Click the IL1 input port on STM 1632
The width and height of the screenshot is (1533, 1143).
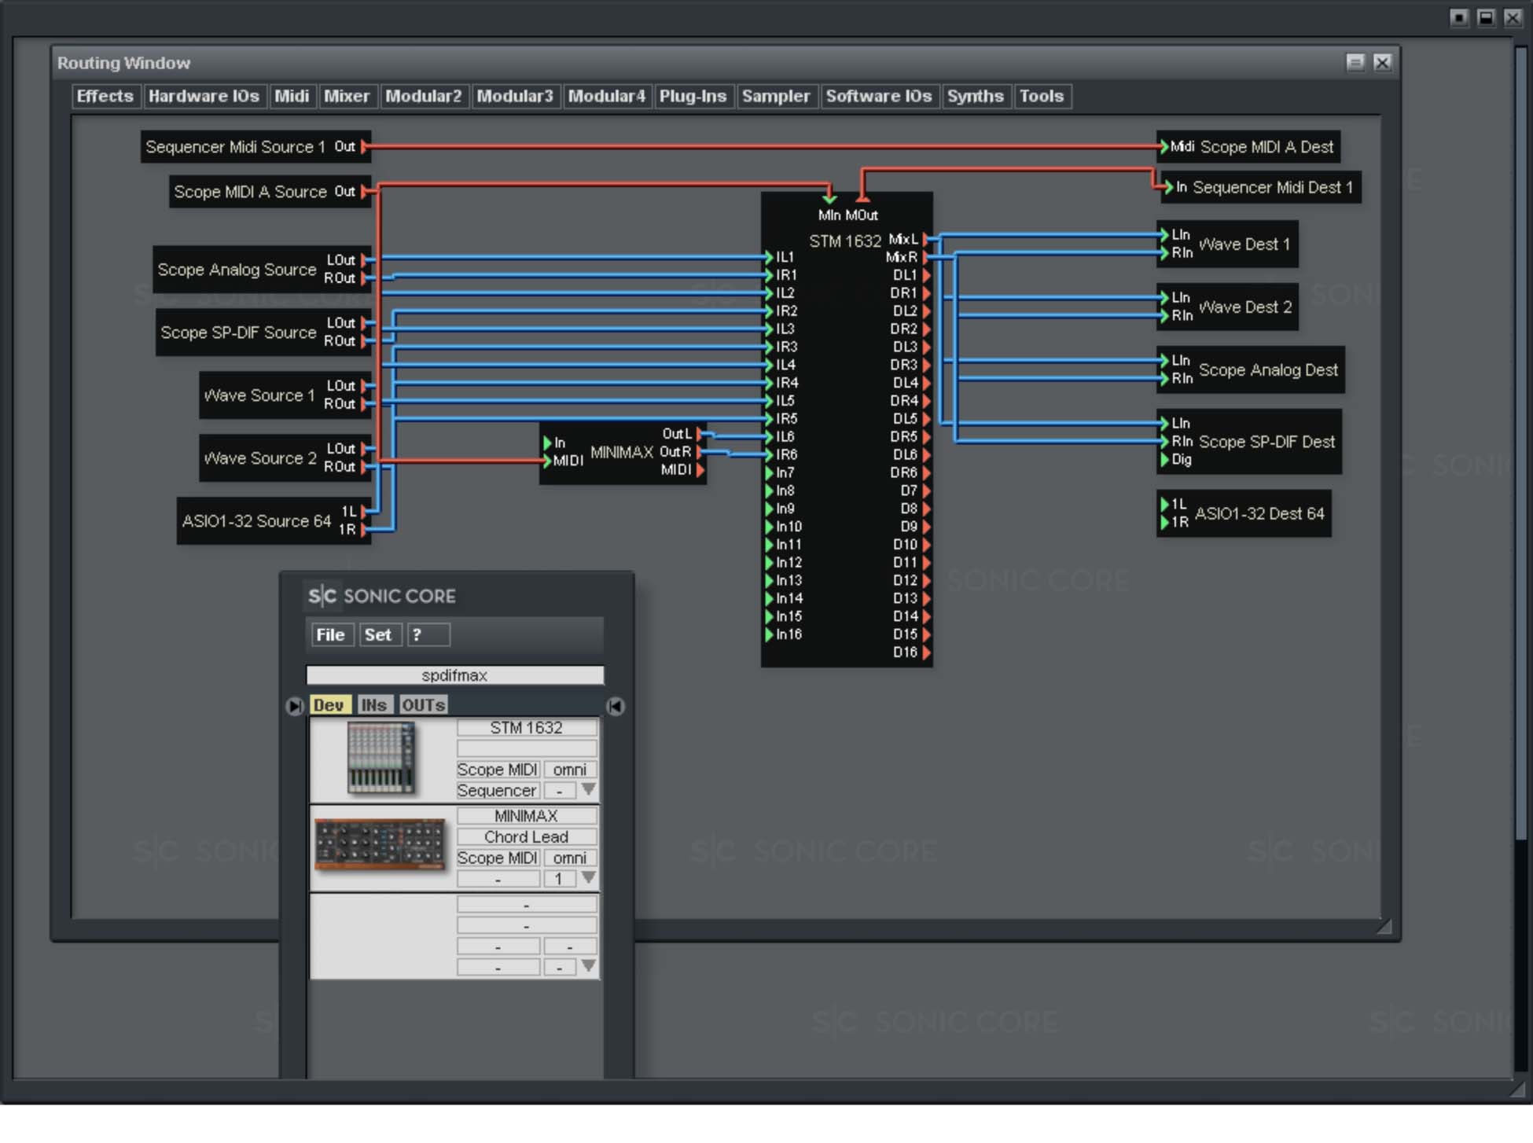coord(770,256)
